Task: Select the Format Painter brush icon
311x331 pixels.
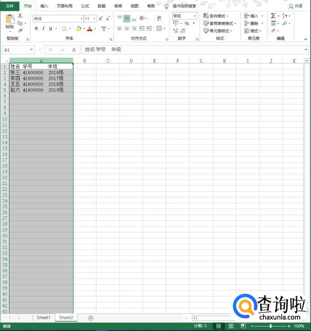Action: [20, 31]
